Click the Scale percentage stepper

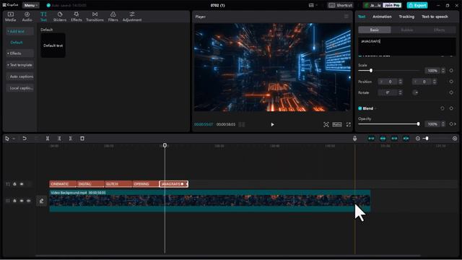click(443, 71)
